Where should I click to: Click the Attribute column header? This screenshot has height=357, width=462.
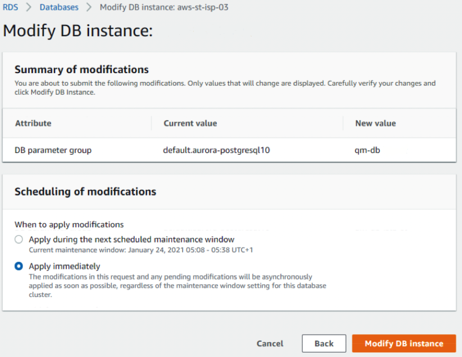(33, 123)
